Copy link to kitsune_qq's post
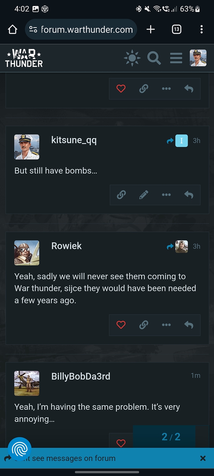The height and width of the screenshot is (476, 214). click(x=121, y=195)
